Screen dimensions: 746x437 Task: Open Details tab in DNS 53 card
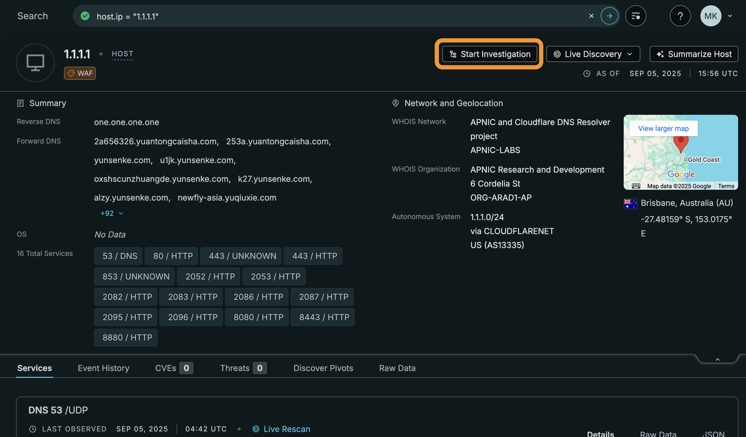(600, 434)
